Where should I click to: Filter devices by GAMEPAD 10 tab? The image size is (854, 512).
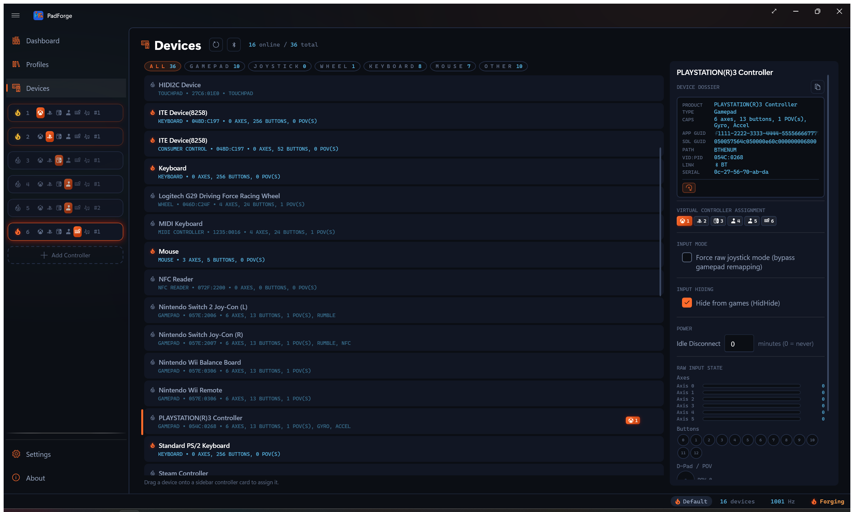click(x=215, y=66)
